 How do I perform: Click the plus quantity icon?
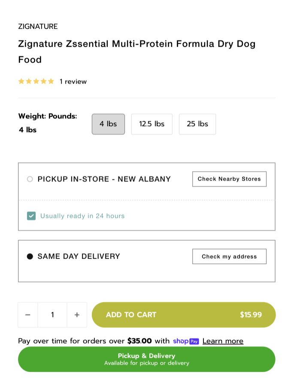coord(77,315)
